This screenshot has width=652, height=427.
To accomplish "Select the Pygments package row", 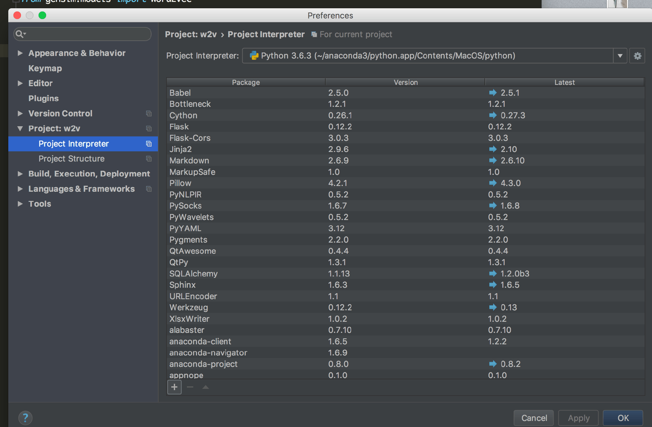I will coord(406,239).
